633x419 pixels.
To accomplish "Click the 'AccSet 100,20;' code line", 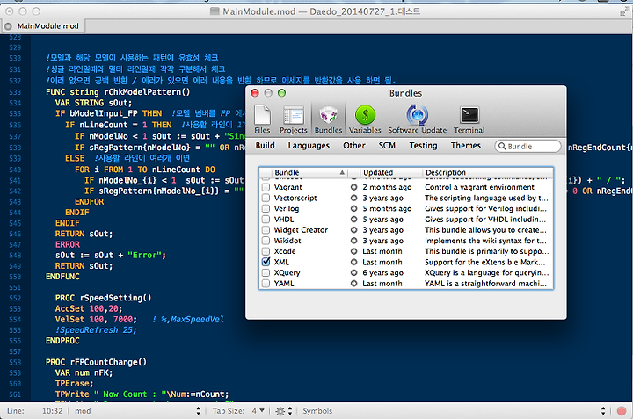I will pos(89,308).
